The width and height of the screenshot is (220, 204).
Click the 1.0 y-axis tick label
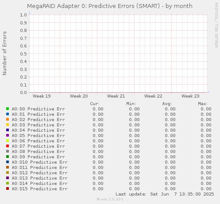(x=23, y=15)
